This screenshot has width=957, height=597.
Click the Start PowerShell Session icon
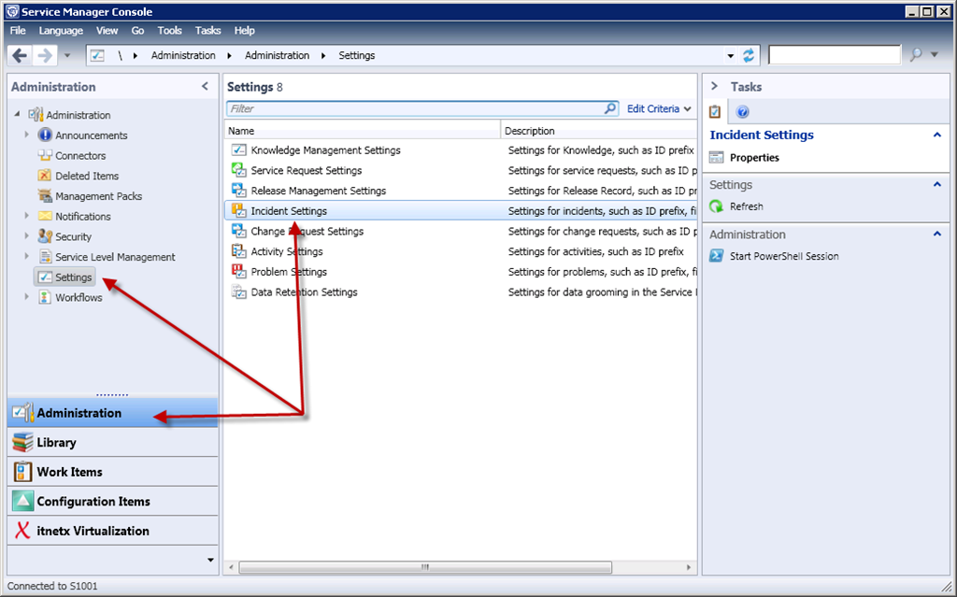[x=717, y=256]
